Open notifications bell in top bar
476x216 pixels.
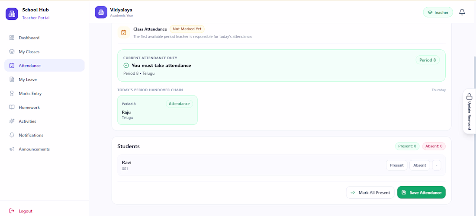[x=462, y=12]
